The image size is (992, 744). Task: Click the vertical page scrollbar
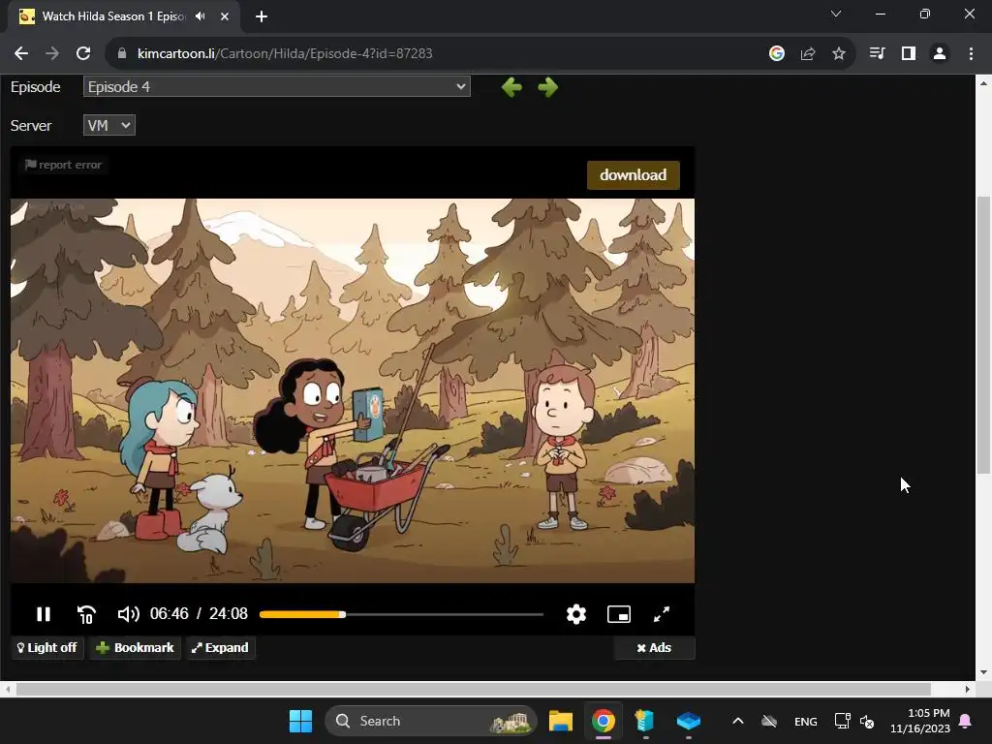[x=983, y=335]
